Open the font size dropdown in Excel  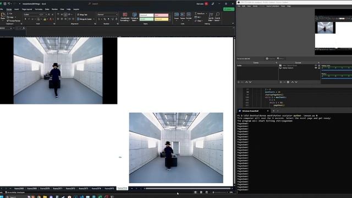46,15
